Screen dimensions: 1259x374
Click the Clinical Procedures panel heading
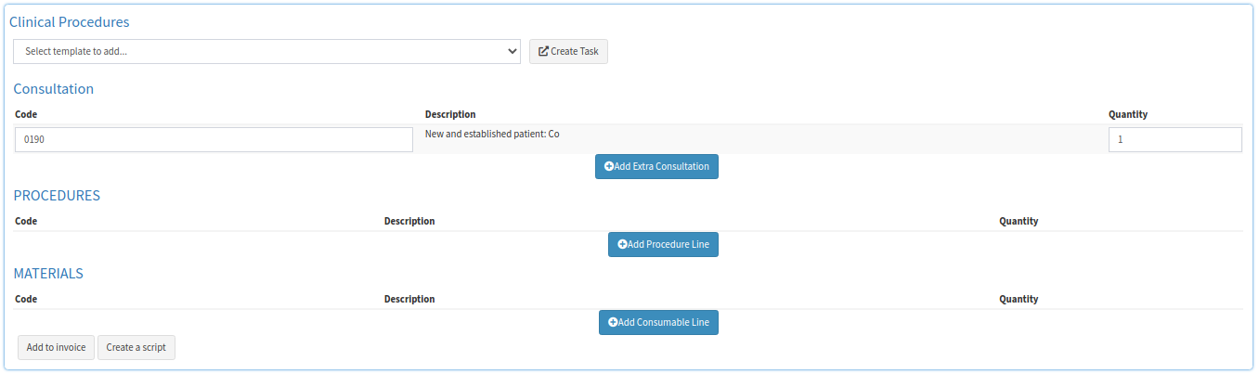pos(70,21)
